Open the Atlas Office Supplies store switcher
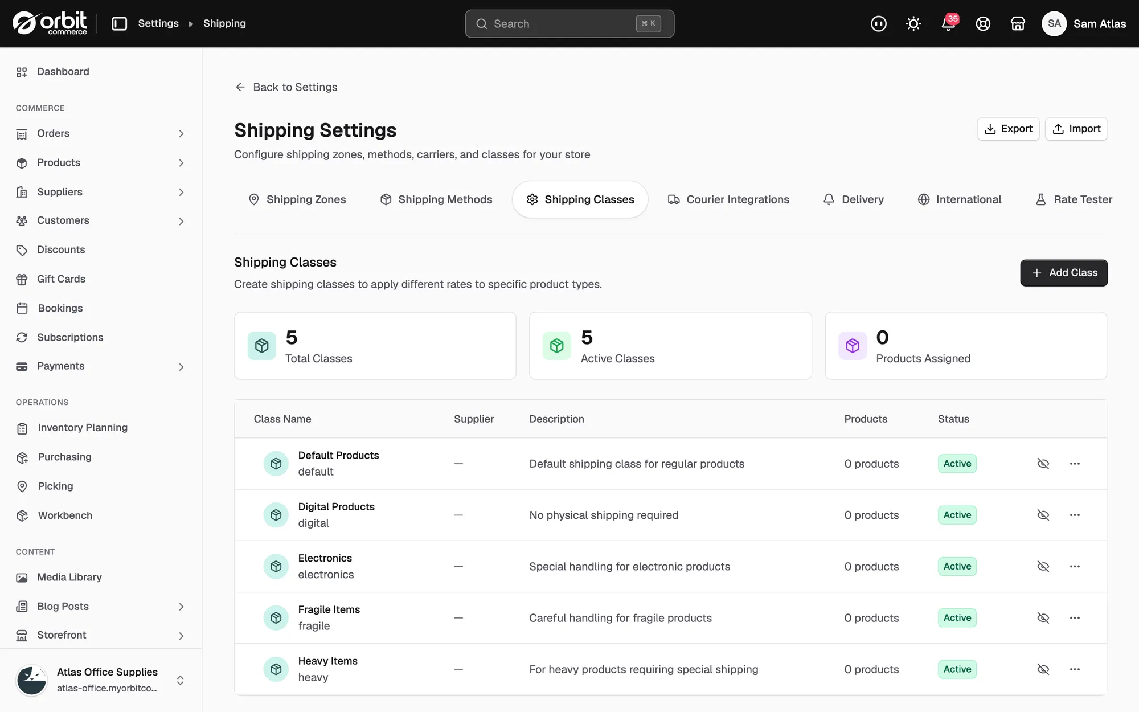1139x712 pixels. [101, 680]
